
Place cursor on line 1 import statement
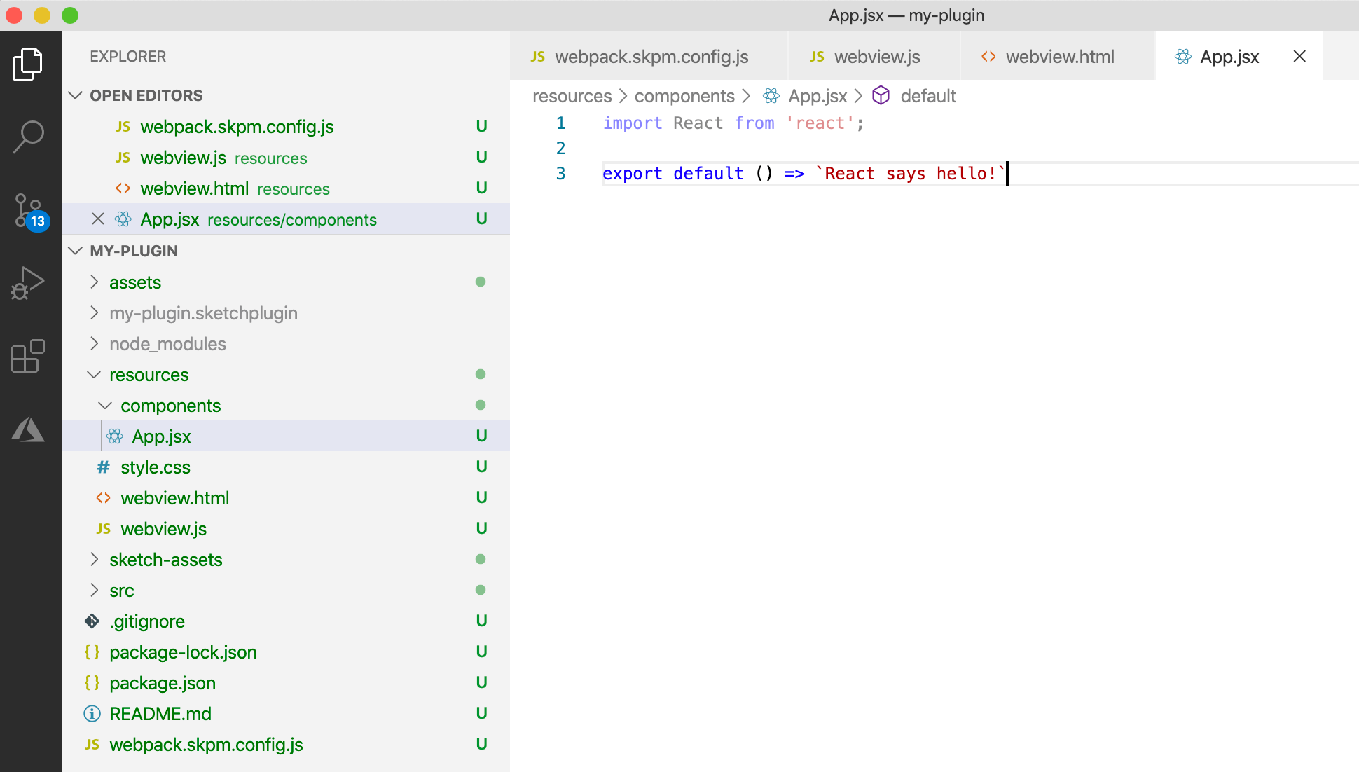click(732, 123)
